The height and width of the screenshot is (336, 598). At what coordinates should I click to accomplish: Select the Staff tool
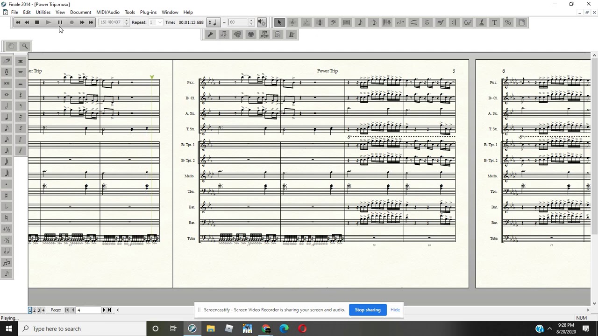[292, 22]
